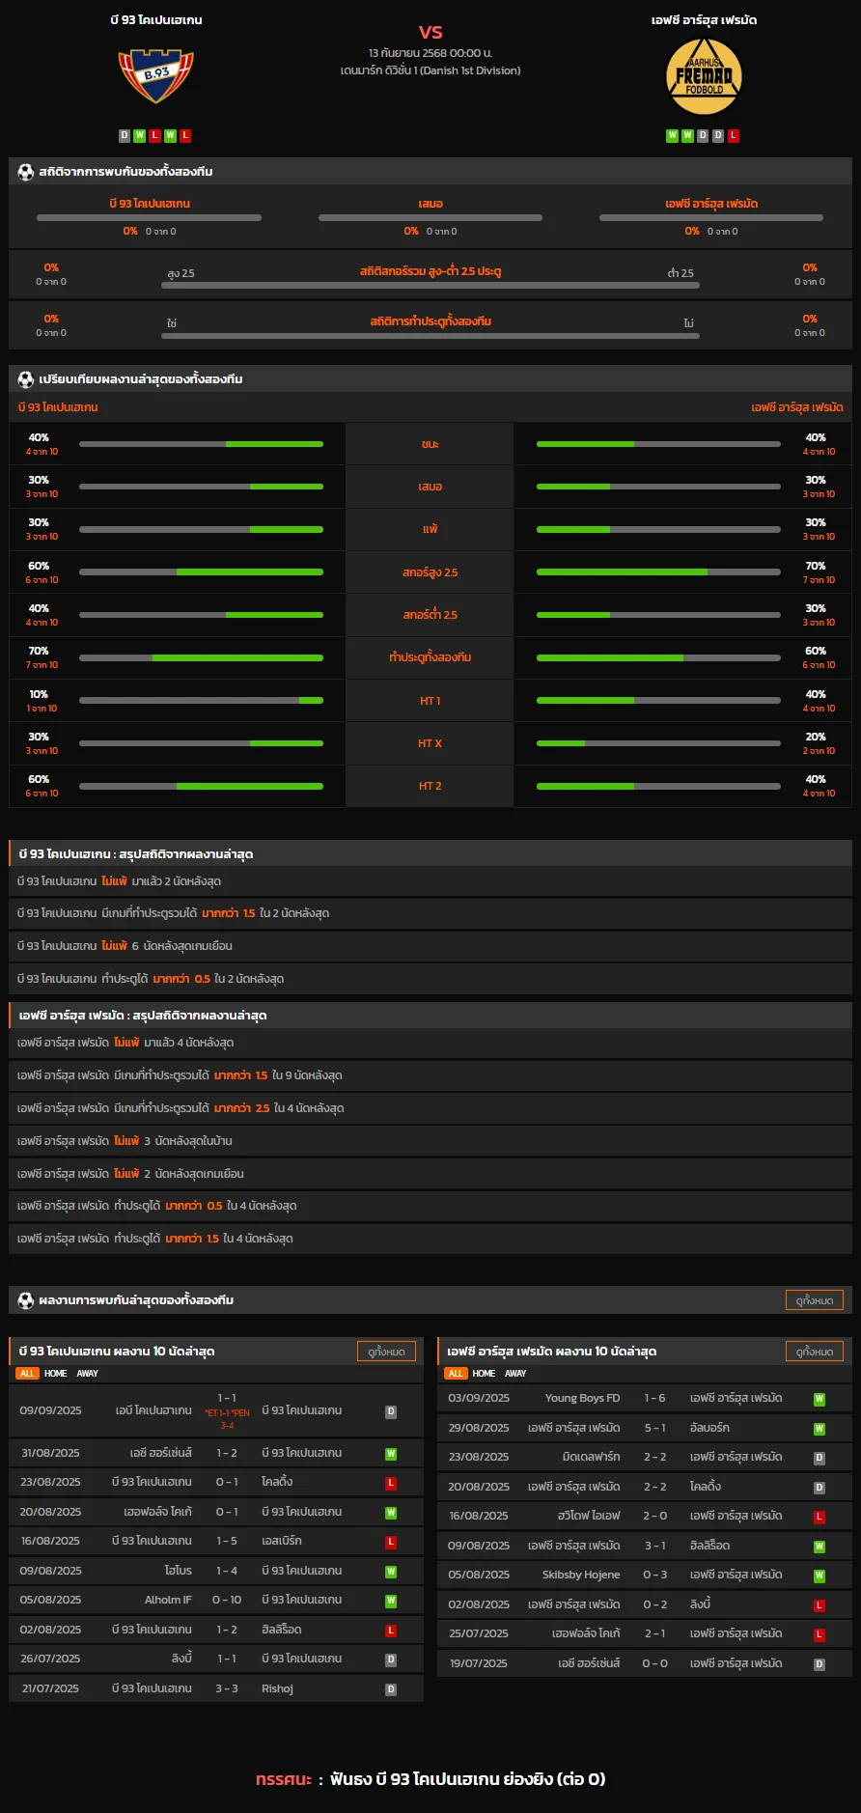The width and height of the screenshot is (861, 1813).
Task: Click the HT X comparison row label
Action: (430, 743)
